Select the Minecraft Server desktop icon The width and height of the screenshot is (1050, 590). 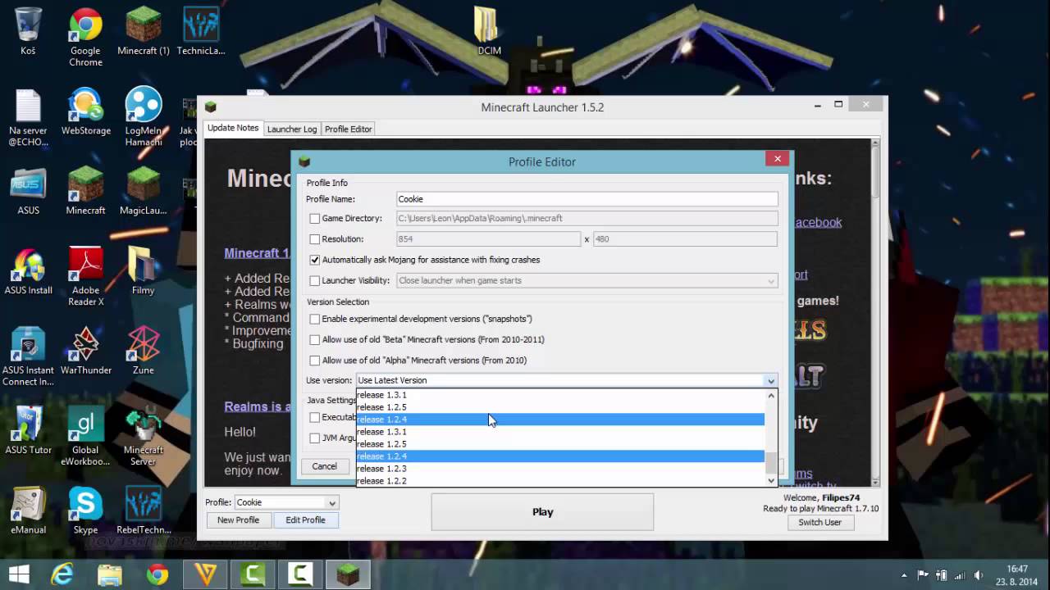point(144,437)
